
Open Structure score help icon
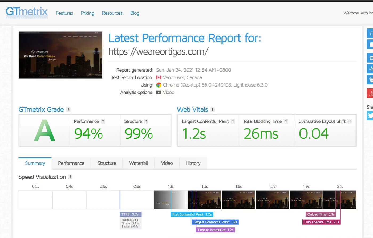tap(146, 121)
